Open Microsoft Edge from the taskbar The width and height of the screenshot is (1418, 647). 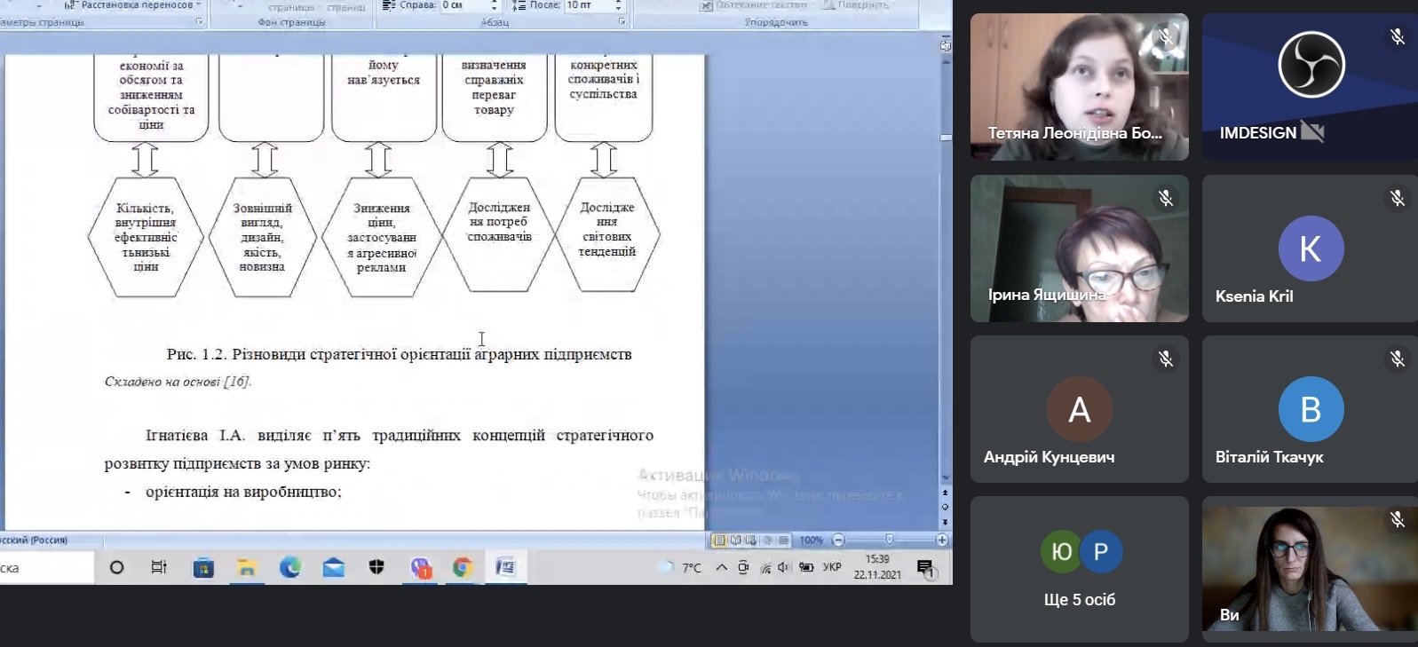[289, 567]
